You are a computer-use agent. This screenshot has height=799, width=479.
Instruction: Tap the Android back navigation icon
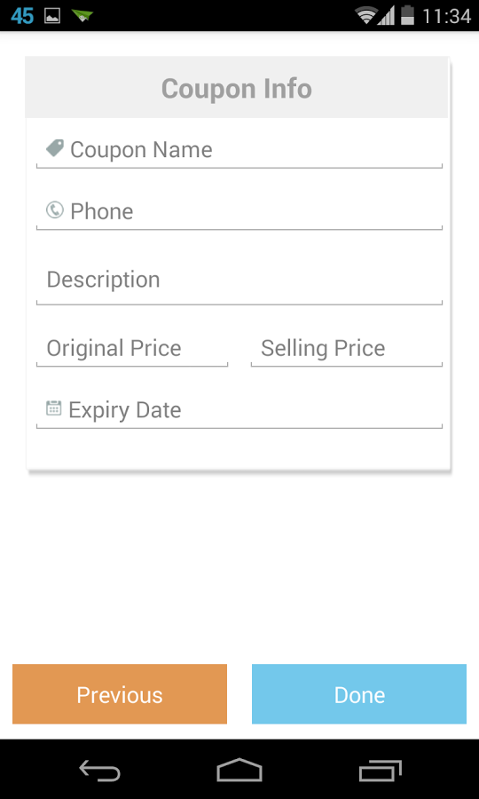coord(99,771)
